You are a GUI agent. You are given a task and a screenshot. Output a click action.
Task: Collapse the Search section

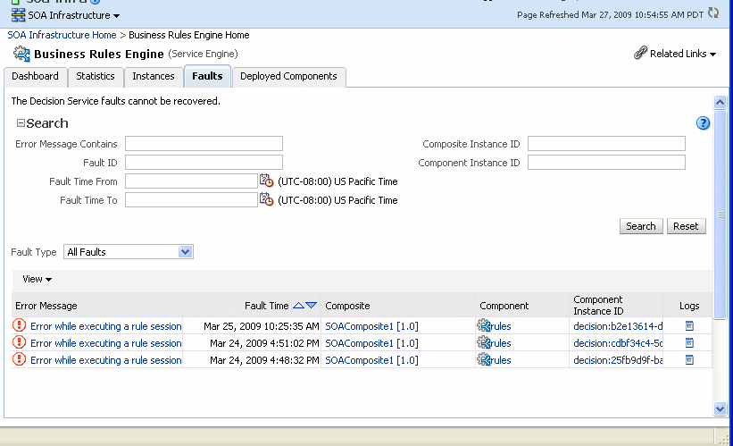click(21, 123)
